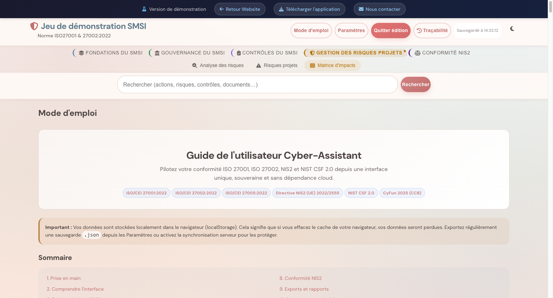Open the Fondations du SMSI tab
This screenshot has height=298, width=553.
(110, 53)
